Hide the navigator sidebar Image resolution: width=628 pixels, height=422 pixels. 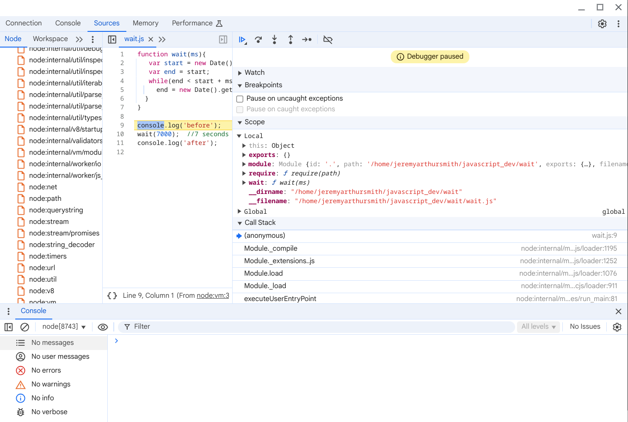(x=112, y=39)
